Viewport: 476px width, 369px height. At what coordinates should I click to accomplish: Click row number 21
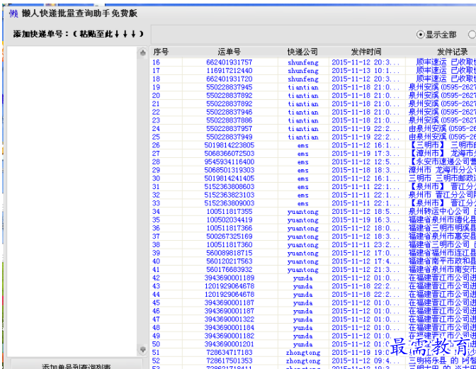pyautogui.click(x=156, y=104)
